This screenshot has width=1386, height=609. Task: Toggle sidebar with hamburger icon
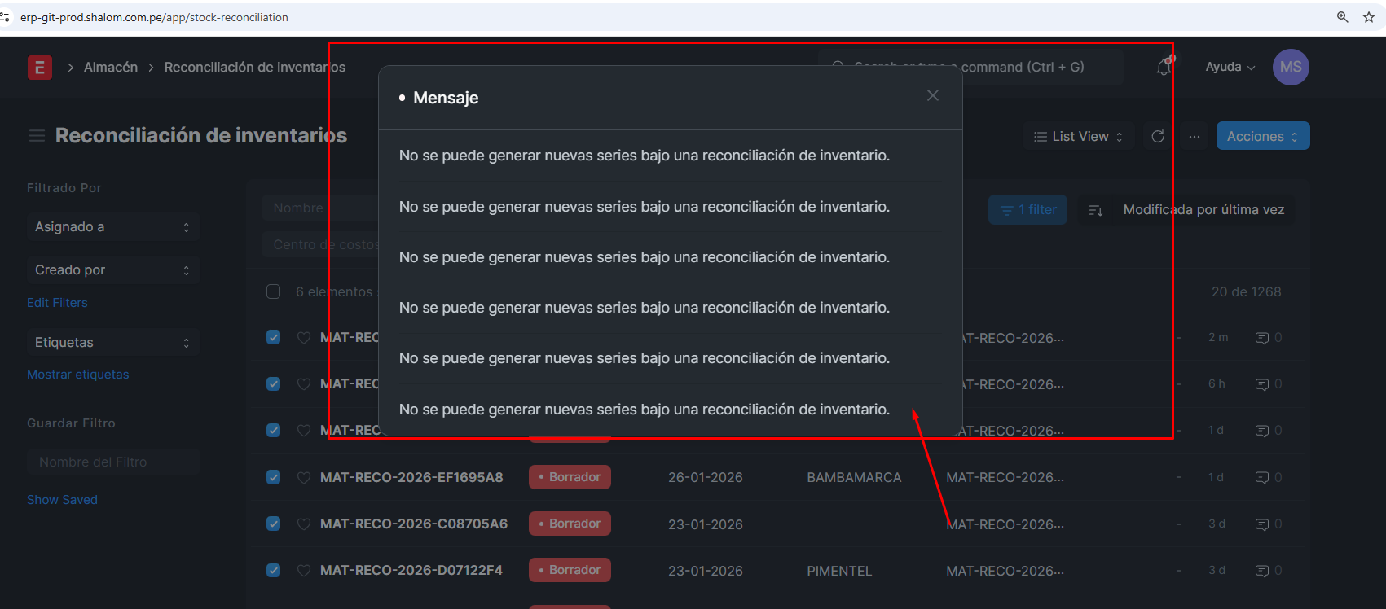click(37, 136)
